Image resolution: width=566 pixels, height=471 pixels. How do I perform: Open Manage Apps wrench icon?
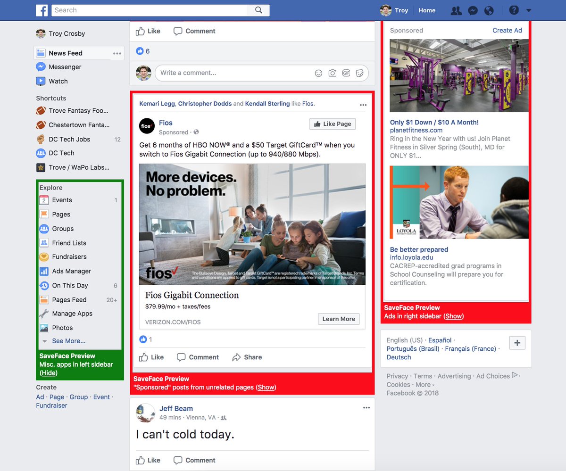[44, 314]
